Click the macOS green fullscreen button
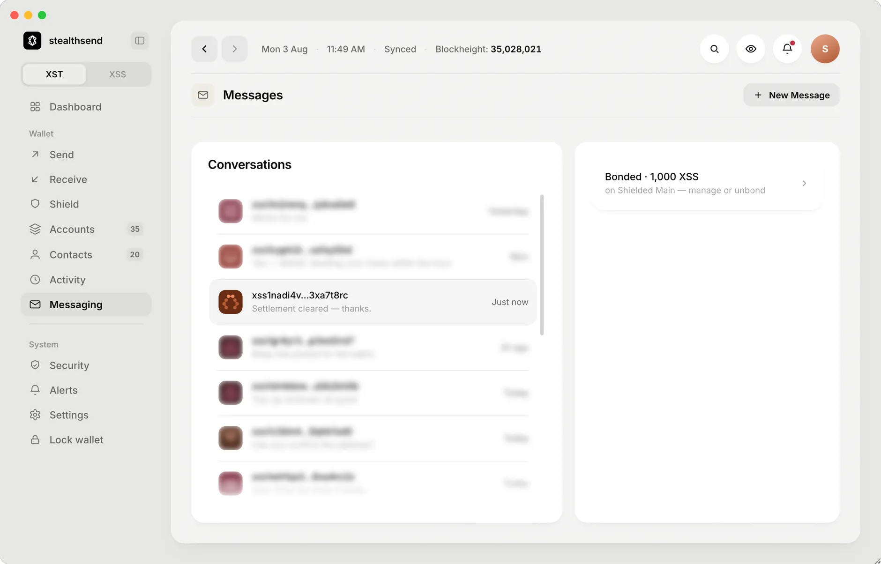 (42, 15)
